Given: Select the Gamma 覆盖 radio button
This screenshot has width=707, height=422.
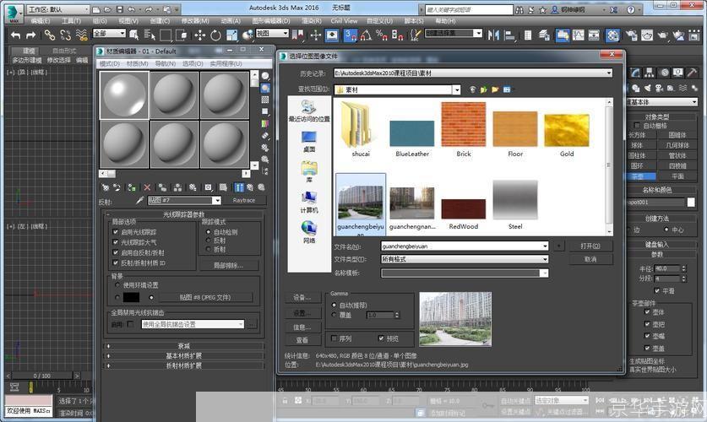Looking at the screenshot, I should tap(334, 315).
